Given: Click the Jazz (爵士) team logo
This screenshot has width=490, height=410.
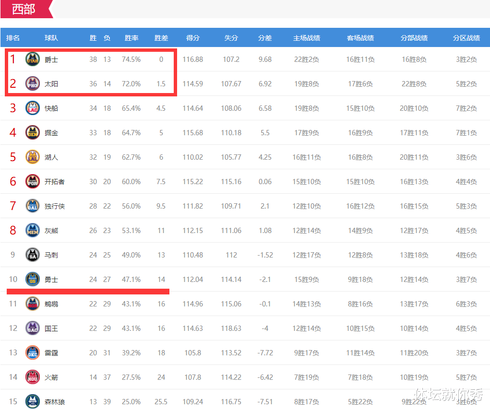Looking at the screenshot, I should 32,59.
